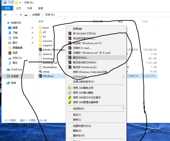This screenshot has width=170, height=141.
Task: Open 屏幕截图 folder in the sidebar
Action: 17,48
